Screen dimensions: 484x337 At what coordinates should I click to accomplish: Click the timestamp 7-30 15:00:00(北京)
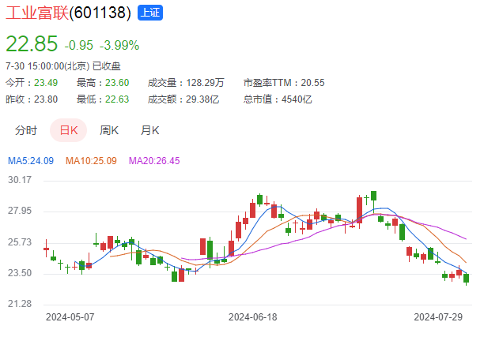click(x=47, y=66)
